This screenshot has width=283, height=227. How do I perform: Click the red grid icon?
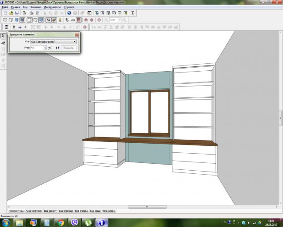[x=78, y=20]
